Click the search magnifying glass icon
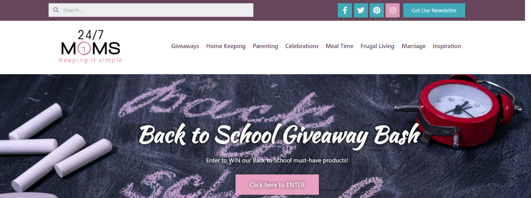 (x=56, y=10)
